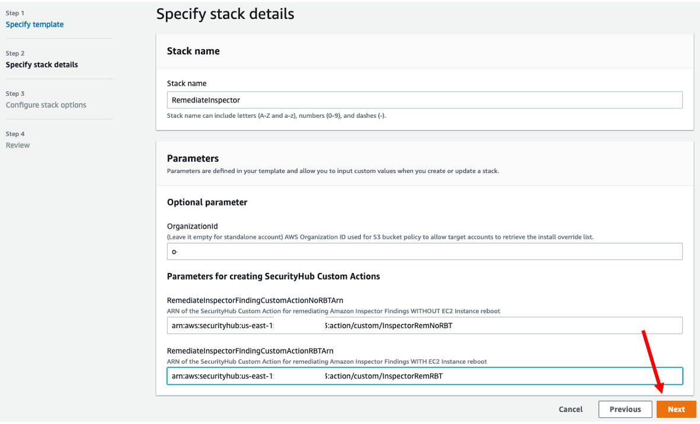Select the InspectorRemNoRBT ARN input field
This screenshot has width=700, height=424.
(x=424, y=325)
